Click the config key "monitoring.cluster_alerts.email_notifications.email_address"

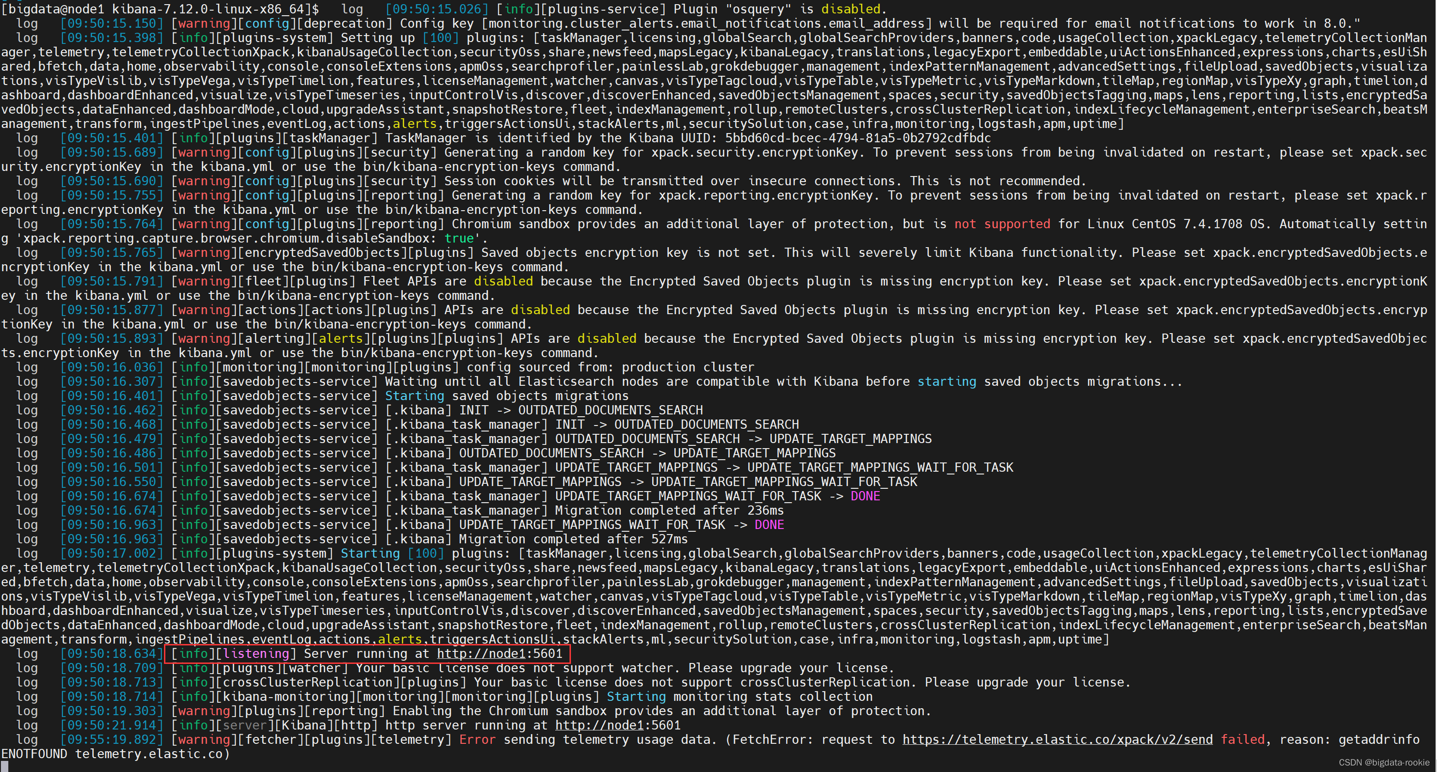[x=706, y=24]
